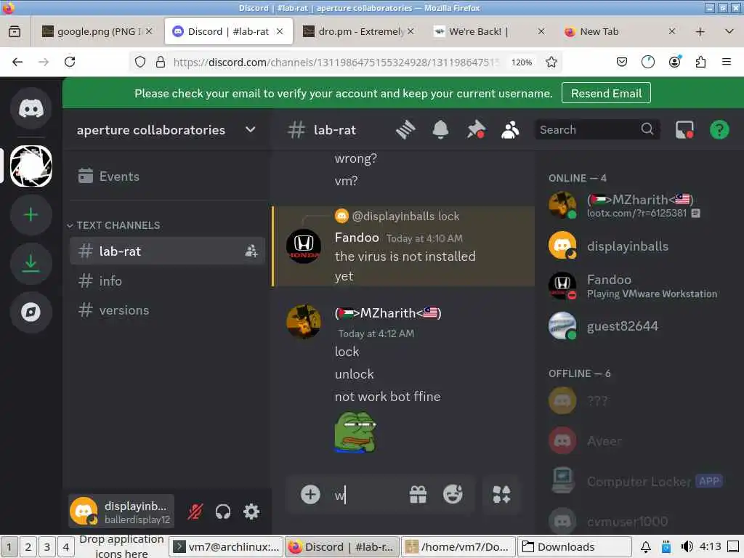This screenshot has height=558, width=744.
Task: Toggle the member list icon
Action: click(510, 129)
